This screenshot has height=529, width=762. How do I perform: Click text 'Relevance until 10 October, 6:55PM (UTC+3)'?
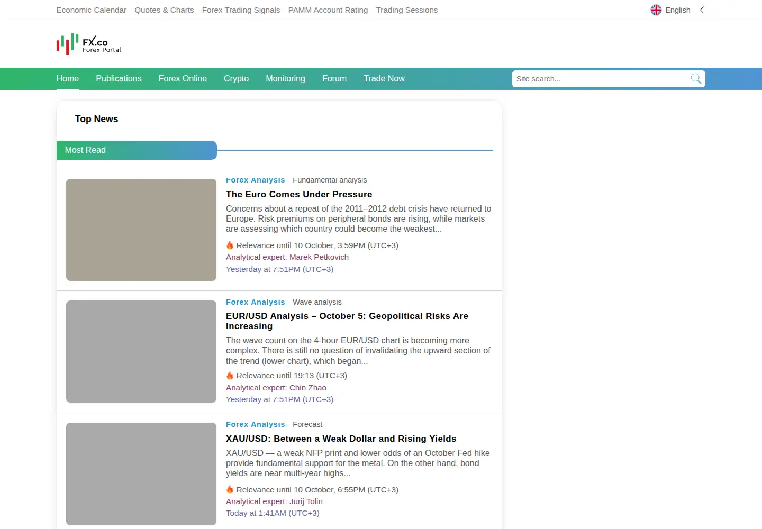(317, 490)
